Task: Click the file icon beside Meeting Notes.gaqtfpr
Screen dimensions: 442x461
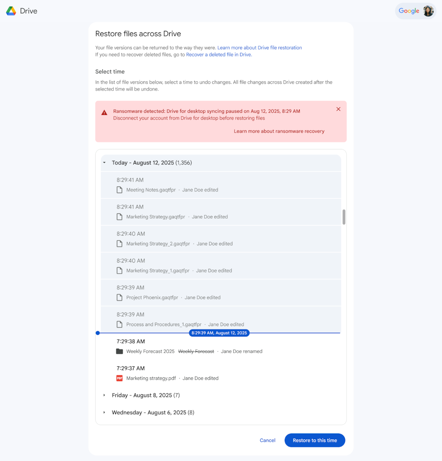Action: 119,190
